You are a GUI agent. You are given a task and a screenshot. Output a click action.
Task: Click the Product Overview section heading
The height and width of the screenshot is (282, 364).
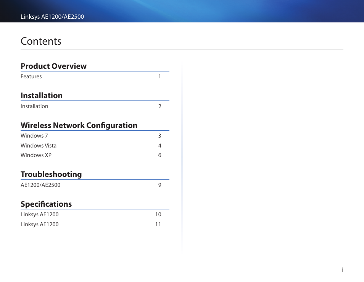coord(54,66)
